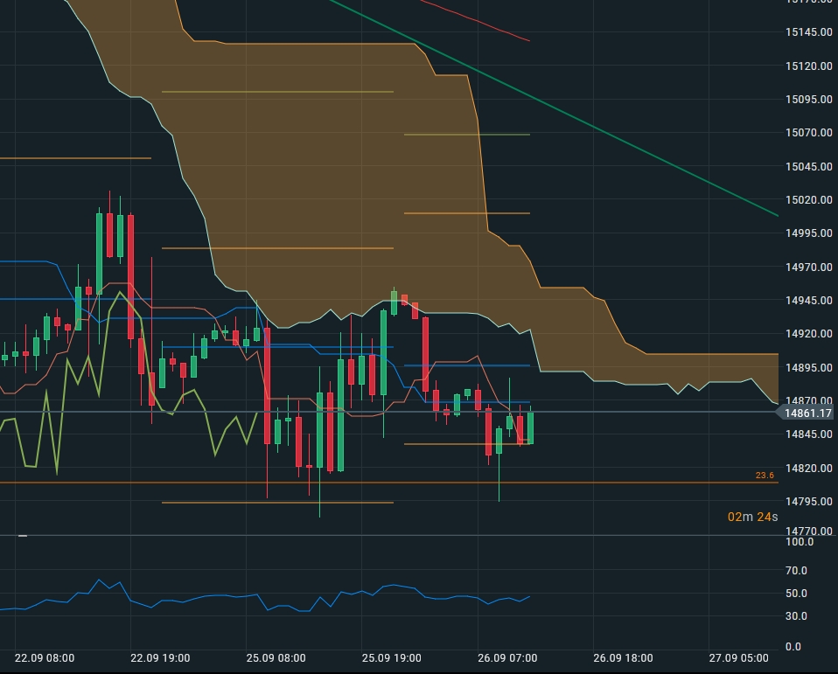Click the 15145.00 price axis label
Image resolution: width=838 pixels, height=674 pixels.
(x=808, y=32)
